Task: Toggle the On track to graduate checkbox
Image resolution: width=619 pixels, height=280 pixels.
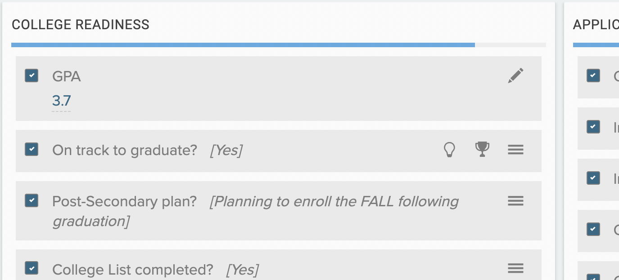Action: click(32, 149)
